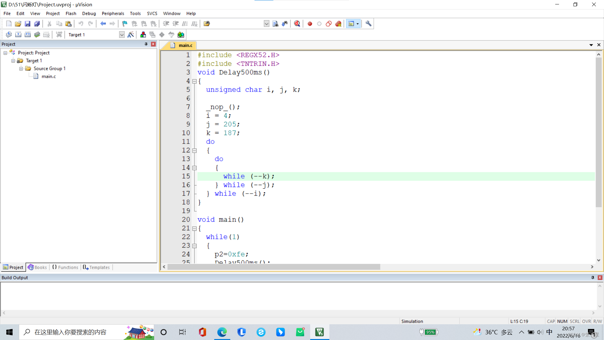
Task: Toggle the bookmark flag icon
Action: [x=125, y=24]
